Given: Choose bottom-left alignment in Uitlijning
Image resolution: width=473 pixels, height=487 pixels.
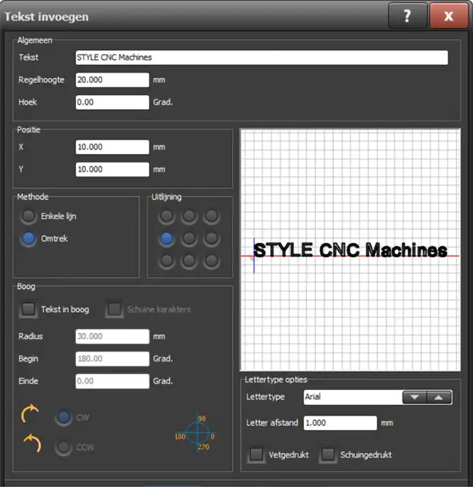Looking at the screenshot, I should point(167,261).
